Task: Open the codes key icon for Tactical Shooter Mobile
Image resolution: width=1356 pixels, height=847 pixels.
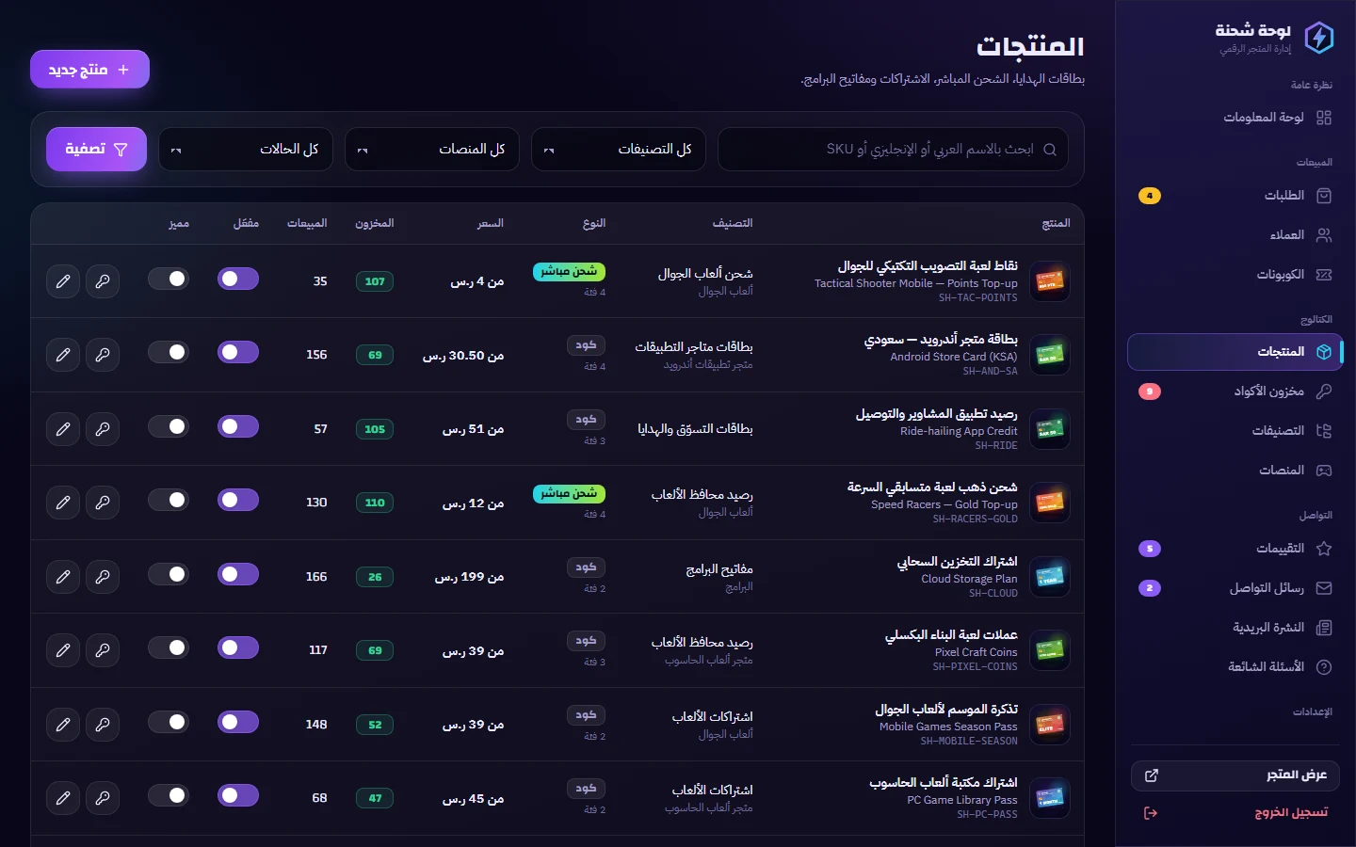Action: [103, 280]
